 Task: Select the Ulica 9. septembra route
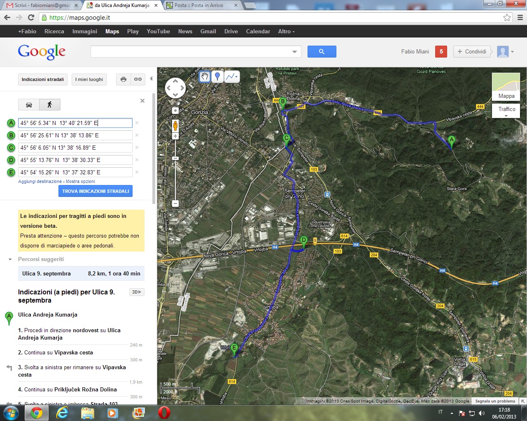pos(81,273)
